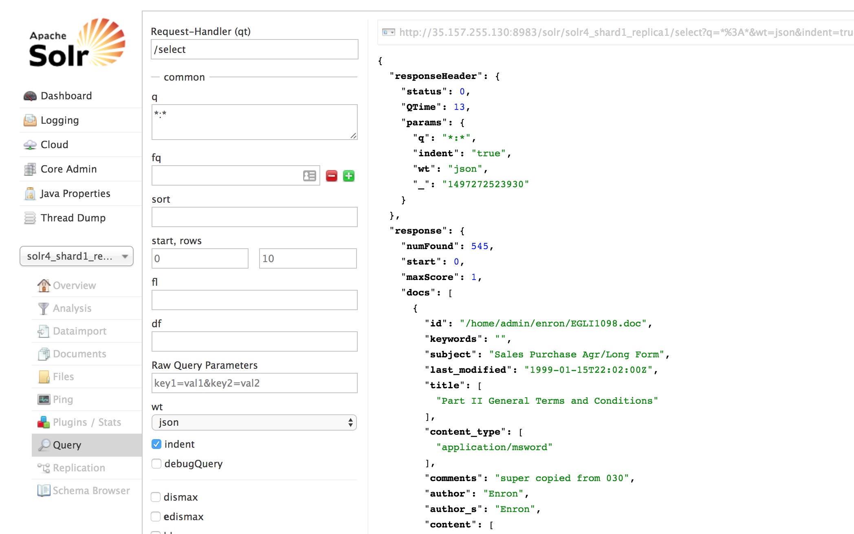The image size is (854, 534).
Task: Open the Logging page
Action: 60,120
